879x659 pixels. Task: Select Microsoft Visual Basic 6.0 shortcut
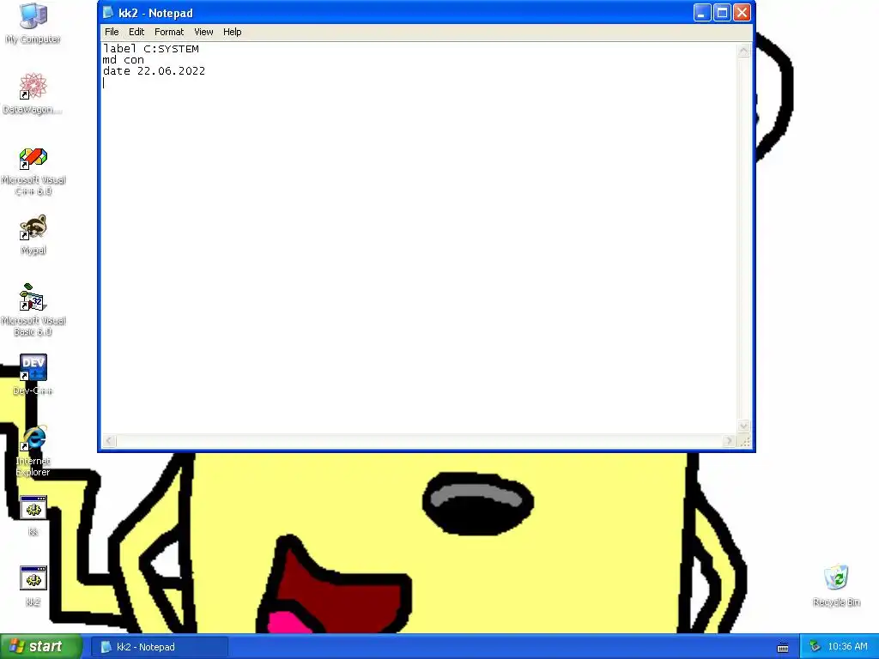tap(33, 311)
